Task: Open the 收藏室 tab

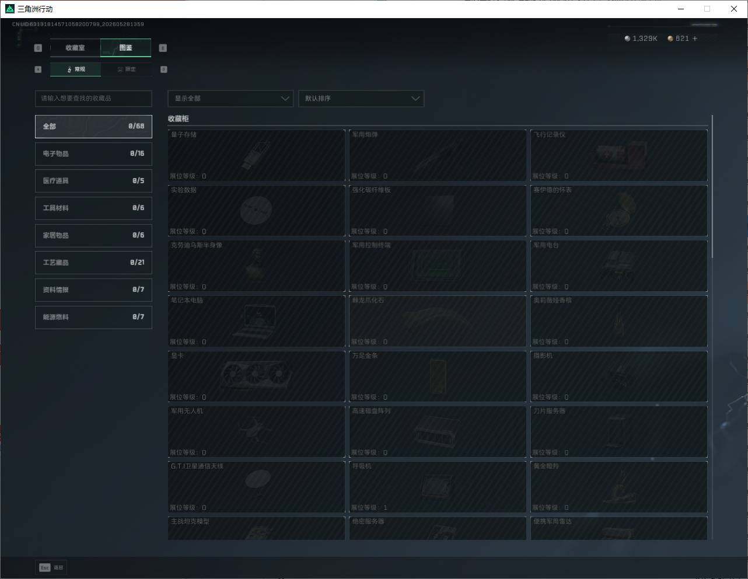Action: click(x=75, y=48)
